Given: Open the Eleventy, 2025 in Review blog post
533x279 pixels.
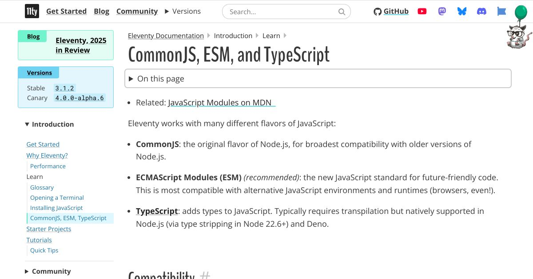Looking at the screenshot, I should [81, 45].
